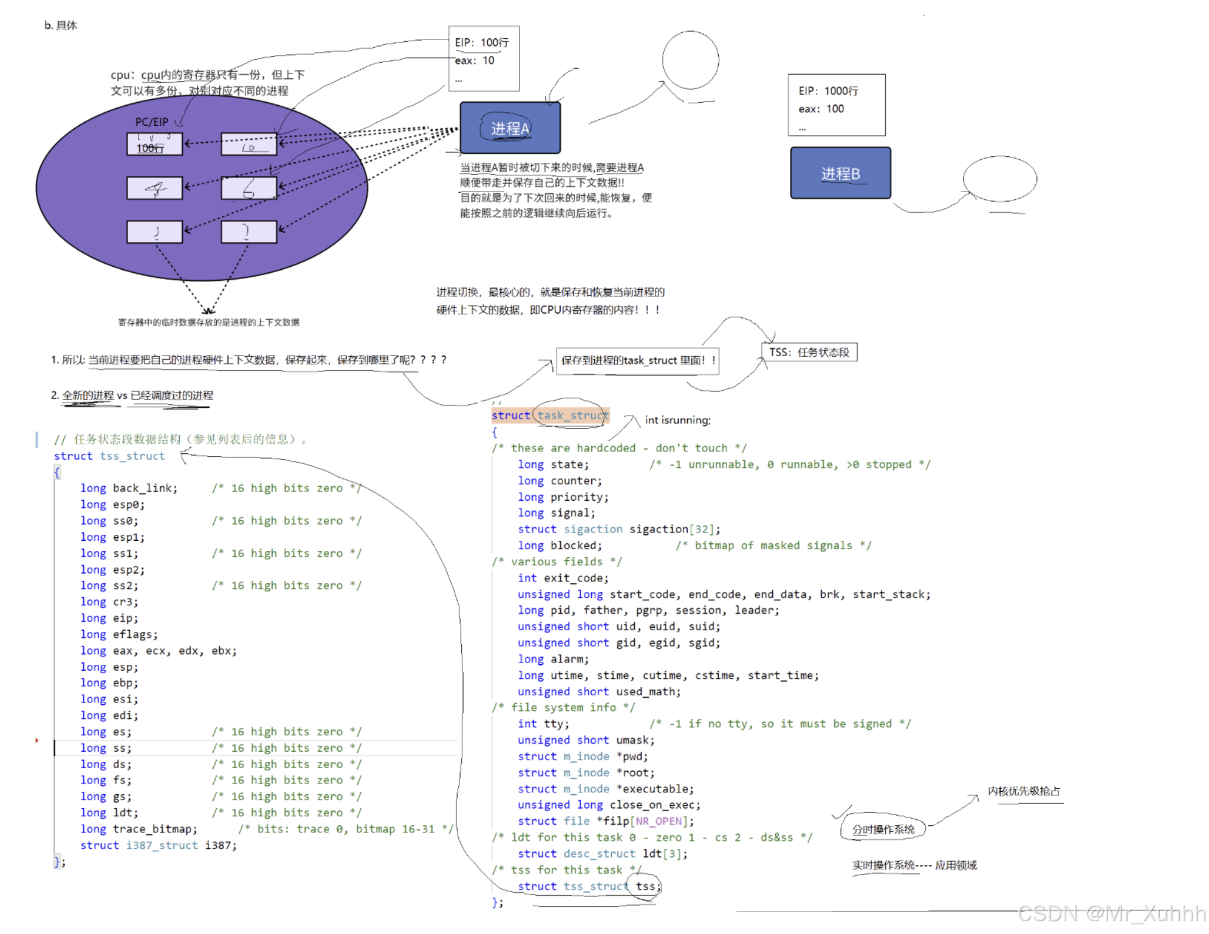1209x934 pixels.
Task: Click the caption '寄存器中的临时数据存放的是进程的上下文数据'
Action: pos(208,322)
